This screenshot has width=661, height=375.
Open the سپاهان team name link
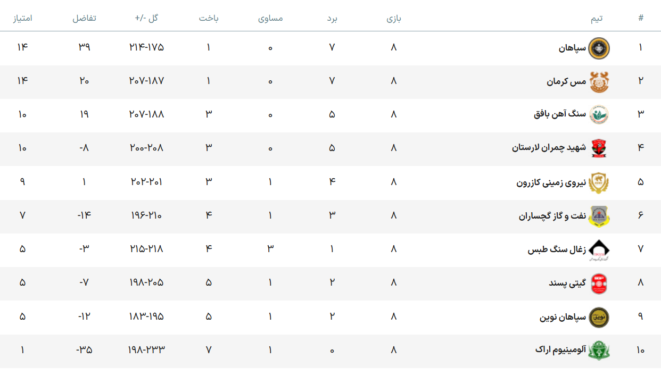click(572, 48)
